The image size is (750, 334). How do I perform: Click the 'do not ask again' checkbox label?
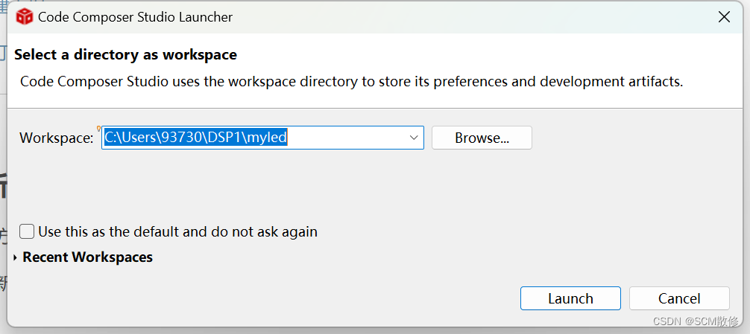coord(178,232)
